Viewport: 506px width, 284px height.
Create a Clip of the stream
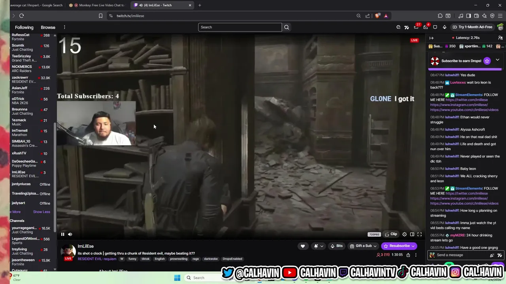click(391, 234)
